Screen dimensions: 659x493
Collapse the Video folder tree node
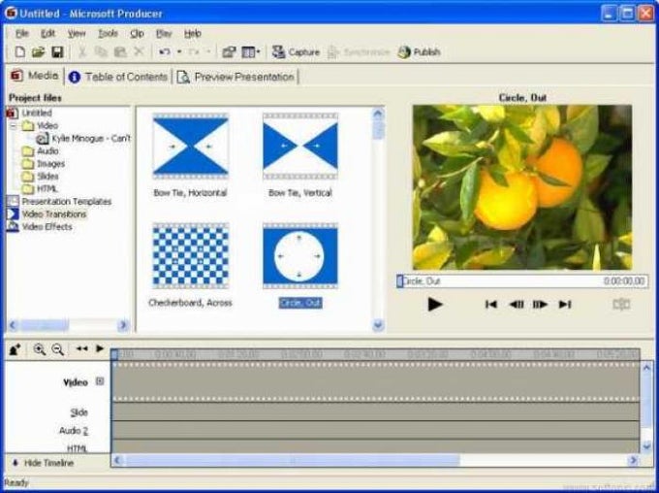point(13,125)
